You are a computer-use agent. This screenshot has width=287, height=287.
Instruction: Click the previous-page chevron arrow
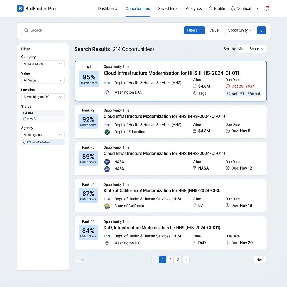155,260
